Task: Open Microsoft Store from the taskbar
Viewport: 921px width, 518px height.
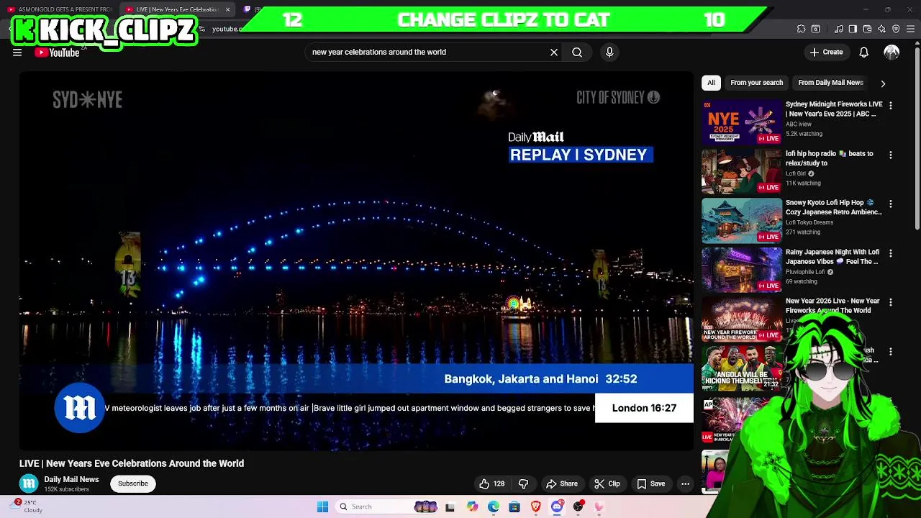Action: (x=514, y=506)
